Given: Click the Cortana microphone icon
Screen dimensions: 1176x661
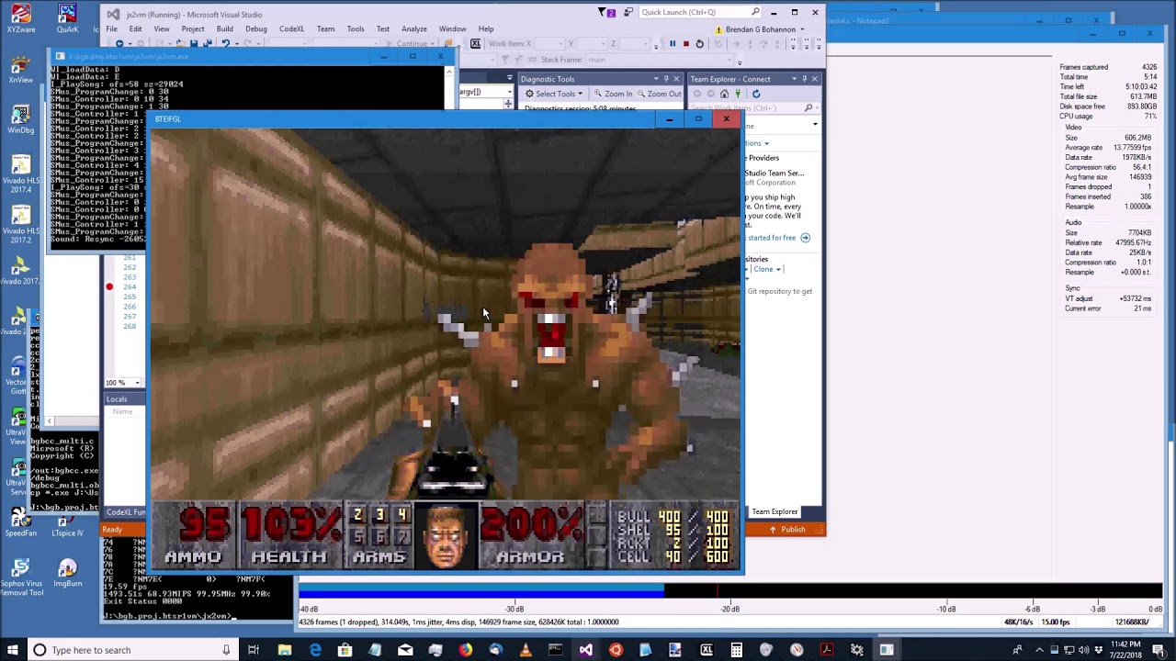Looking at the screenshot, I should (x=225, y=650).
